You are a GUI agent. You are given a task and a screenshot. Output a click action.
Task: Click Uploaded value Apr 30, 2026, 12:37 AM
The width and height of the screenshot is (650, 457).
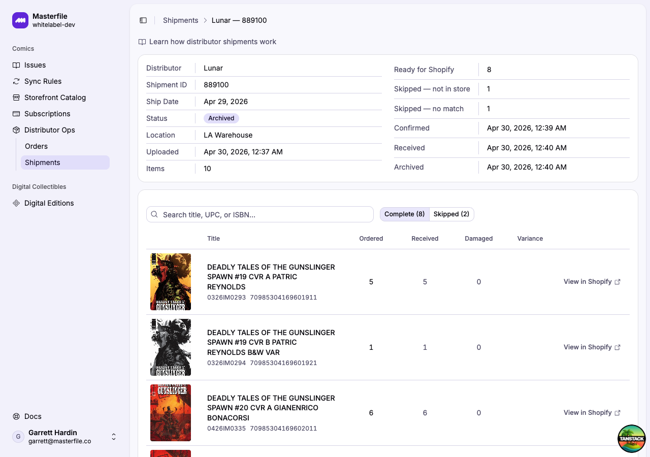click(x=243, y=152)
